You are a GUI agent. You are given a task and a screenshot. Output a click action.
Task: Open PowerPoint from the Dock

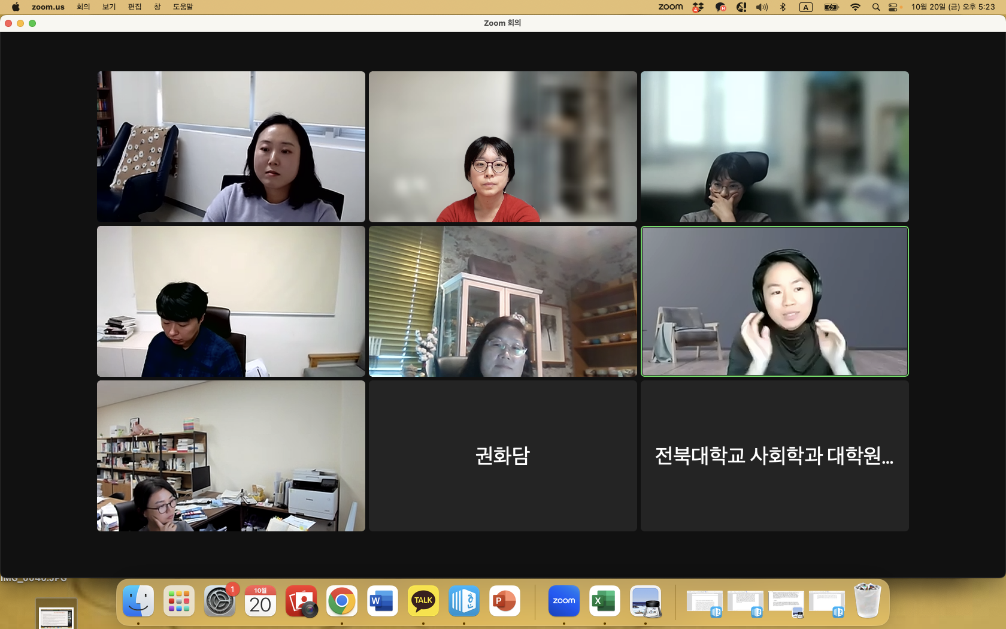[x=504, y=601]
